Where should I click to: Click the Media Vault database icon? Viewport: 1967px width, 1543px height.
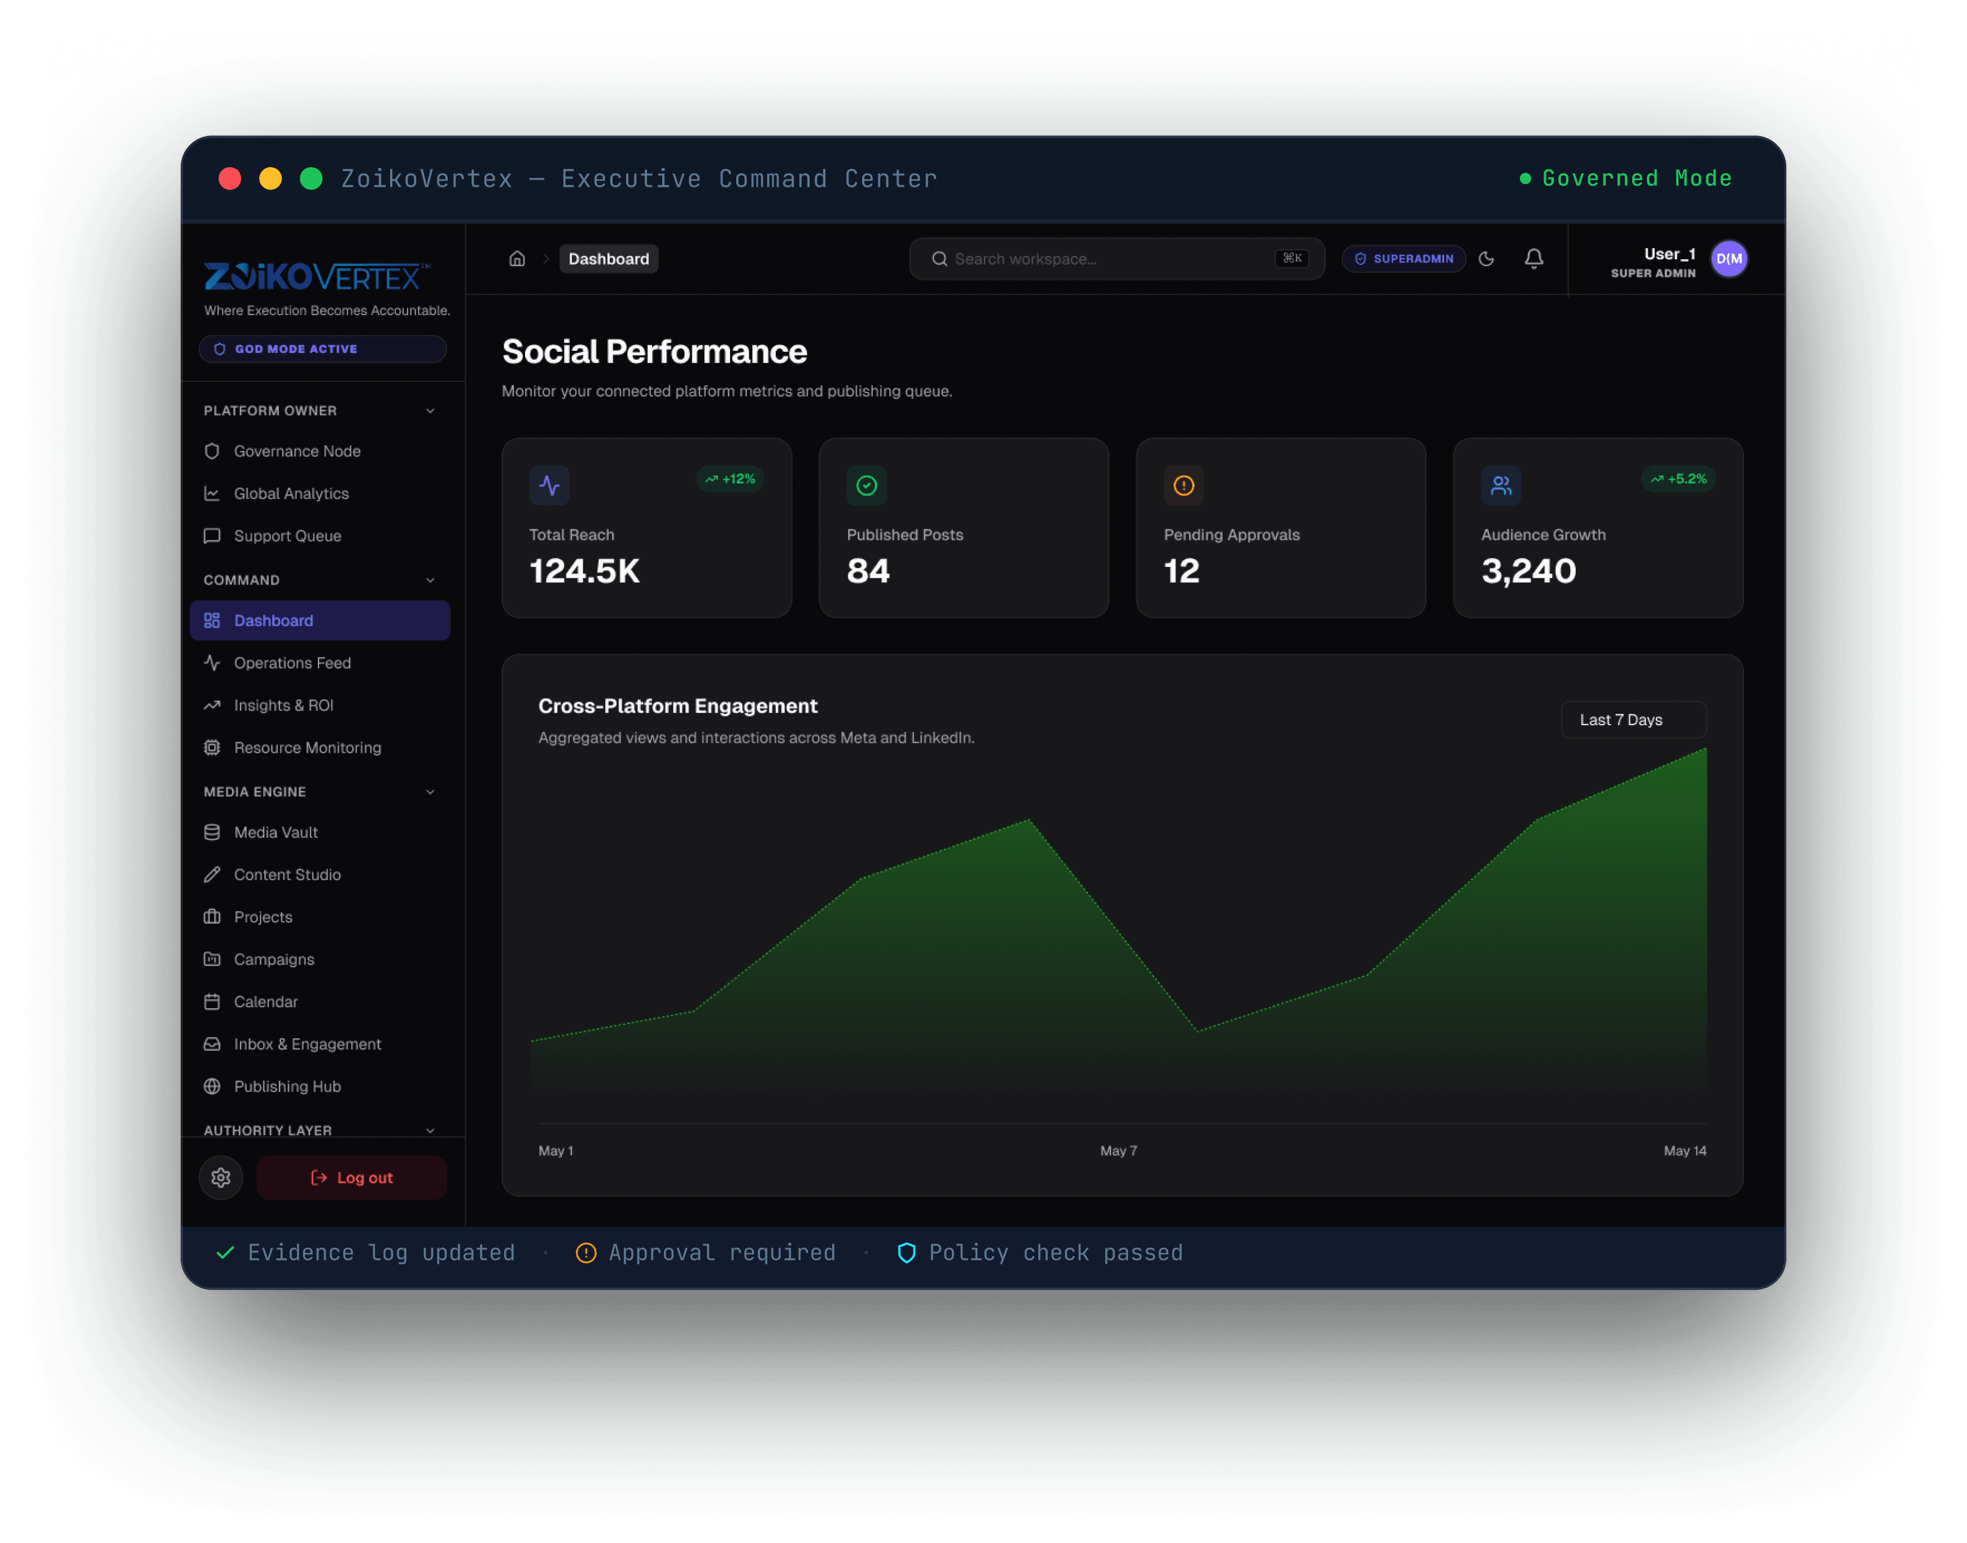pos(212,832)
